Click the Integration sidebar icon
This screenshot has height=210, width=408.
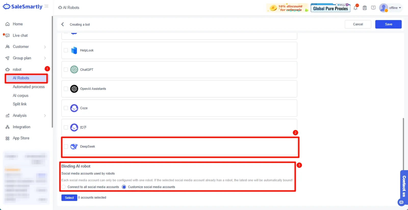(7, 127)
